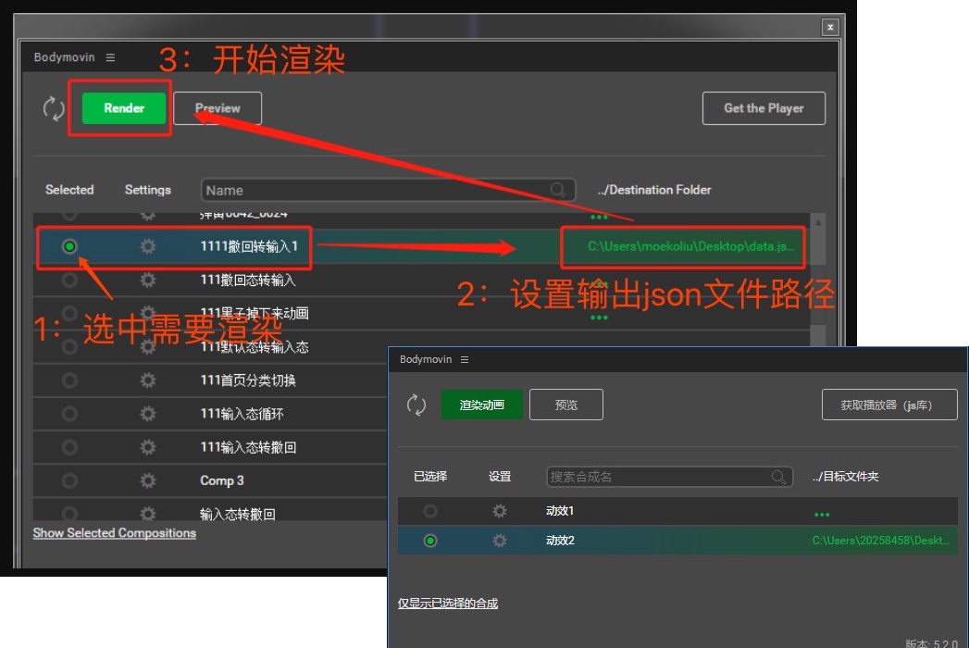The width and height of the screenshot is (969, 648).
Task: Click the refresh icon beside the Render button
Action: coord(54,108)
